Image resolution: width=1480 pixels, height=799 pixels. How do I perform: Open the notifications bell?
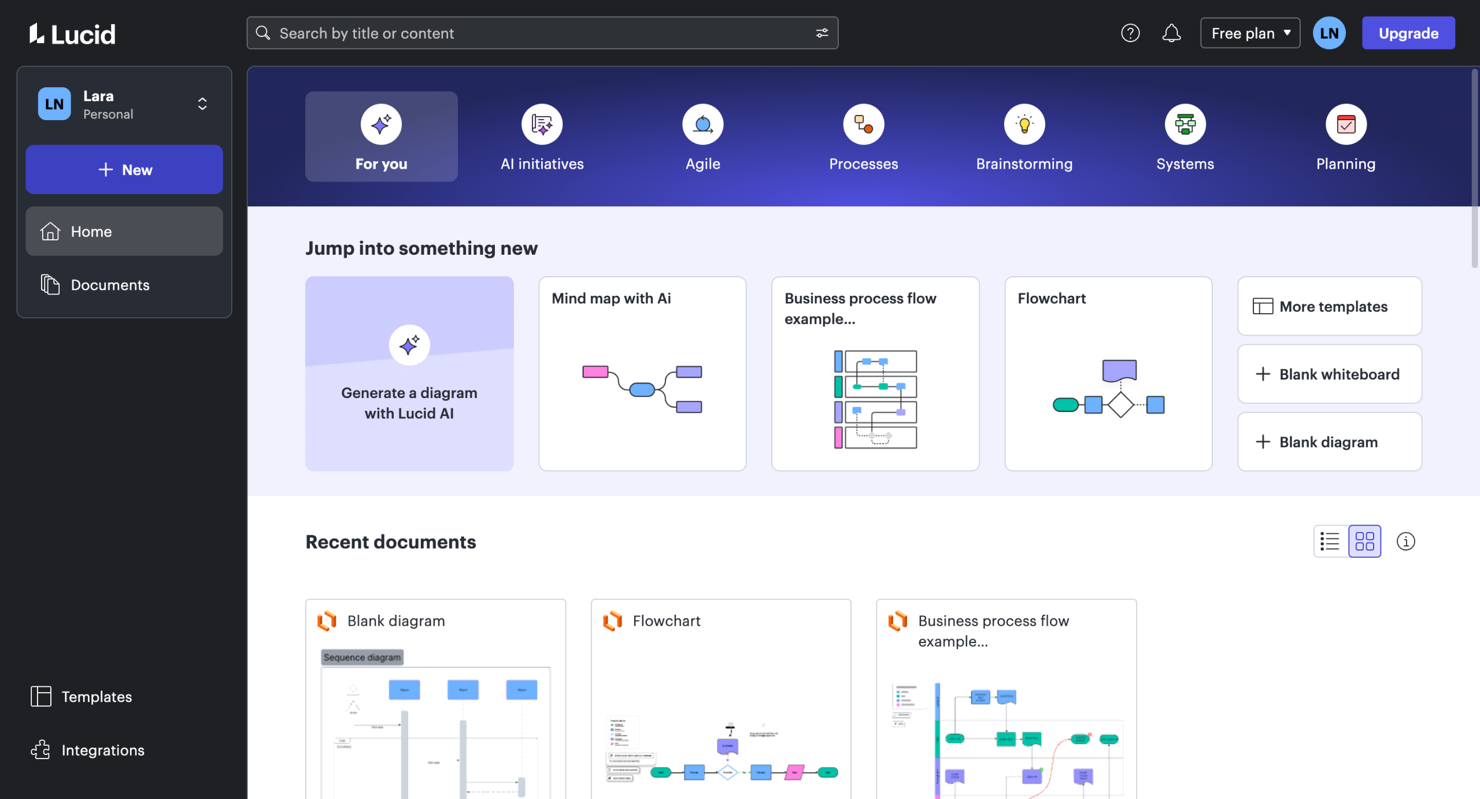point(1171,33)
